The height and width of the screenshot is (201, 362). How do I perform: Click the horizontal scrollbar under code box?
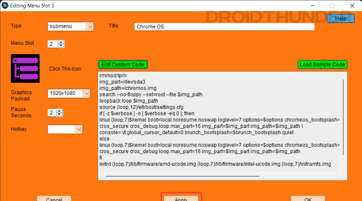[x=183, y=176]
